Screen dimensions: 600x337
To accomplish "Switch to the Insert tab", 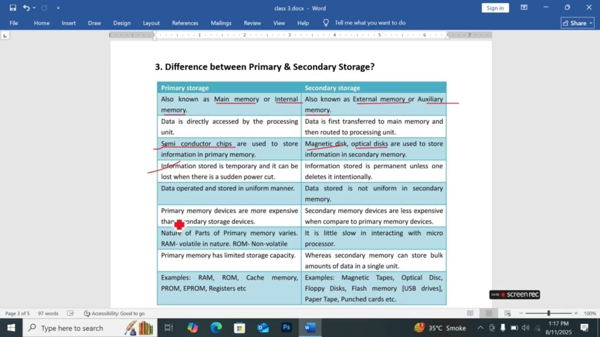I will (x=69, y=23).
